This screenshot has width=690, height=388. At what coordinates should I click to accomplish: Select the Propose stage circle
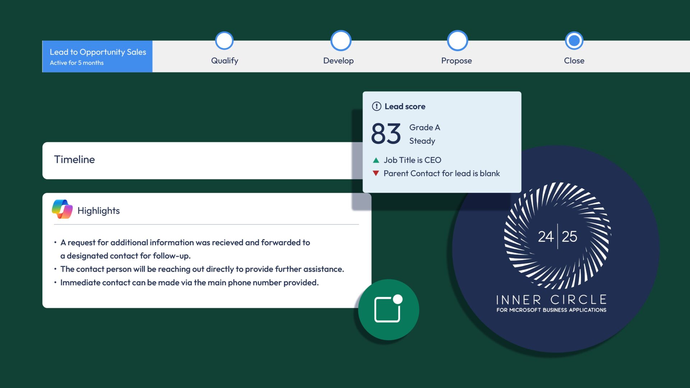pos(457,41)
